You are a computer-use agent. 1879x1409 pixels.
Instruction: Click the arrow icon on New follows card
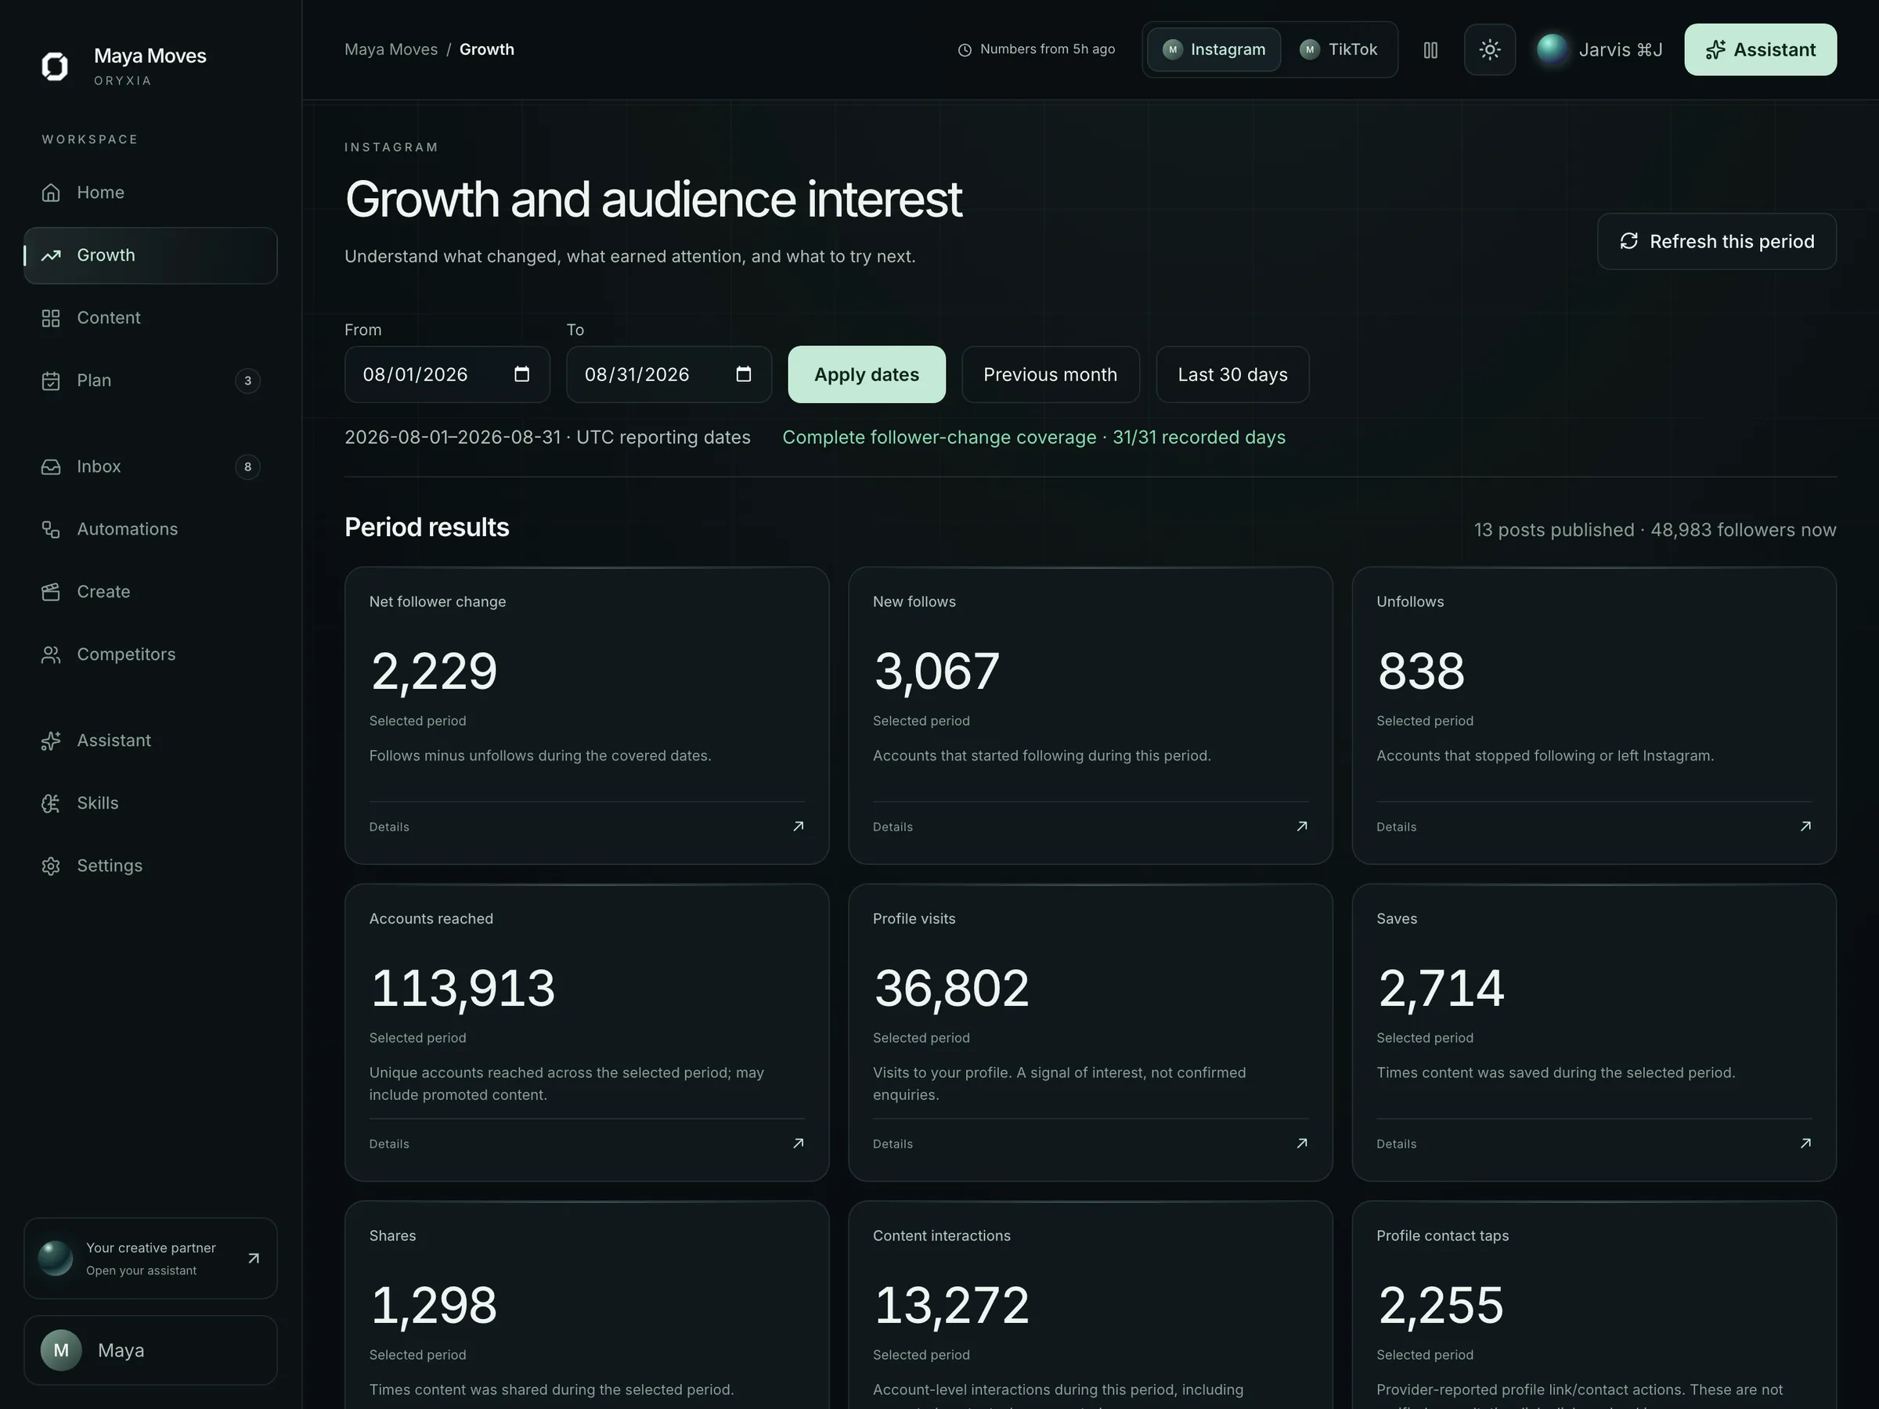1301,827
